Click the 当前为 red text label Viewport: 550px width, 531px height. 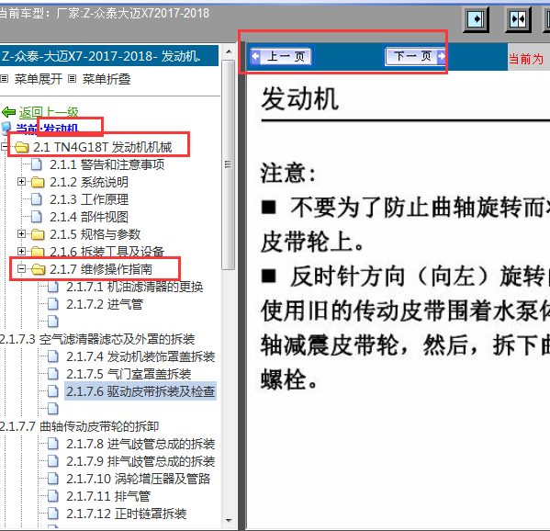(526, 59)
